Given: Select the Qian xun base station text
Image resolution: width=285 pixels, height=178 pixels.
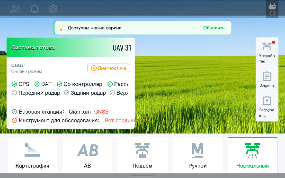Looking at the screenshot, I should click(80, 112).
